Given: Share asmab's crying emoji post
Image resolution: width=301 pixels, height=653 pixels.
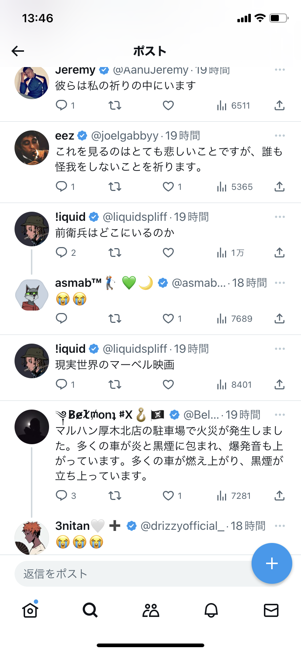Looking at the screenshot, I should tap(279, 319).
